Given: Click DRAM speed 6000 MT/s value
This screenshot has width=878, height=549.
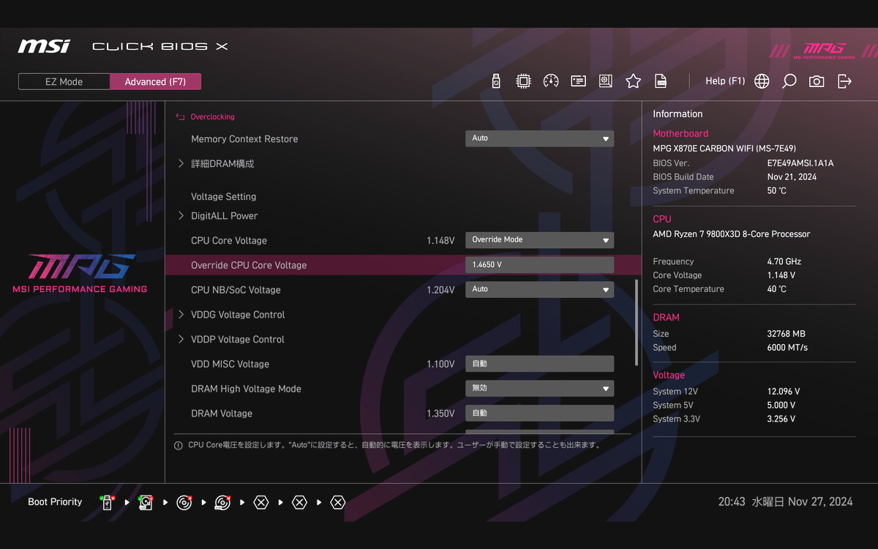Looking at the screenshot, I should [787, 348].
